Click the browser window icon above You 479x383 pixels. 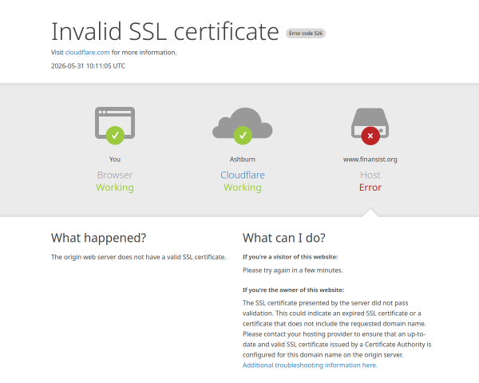[x=115, y=125]
